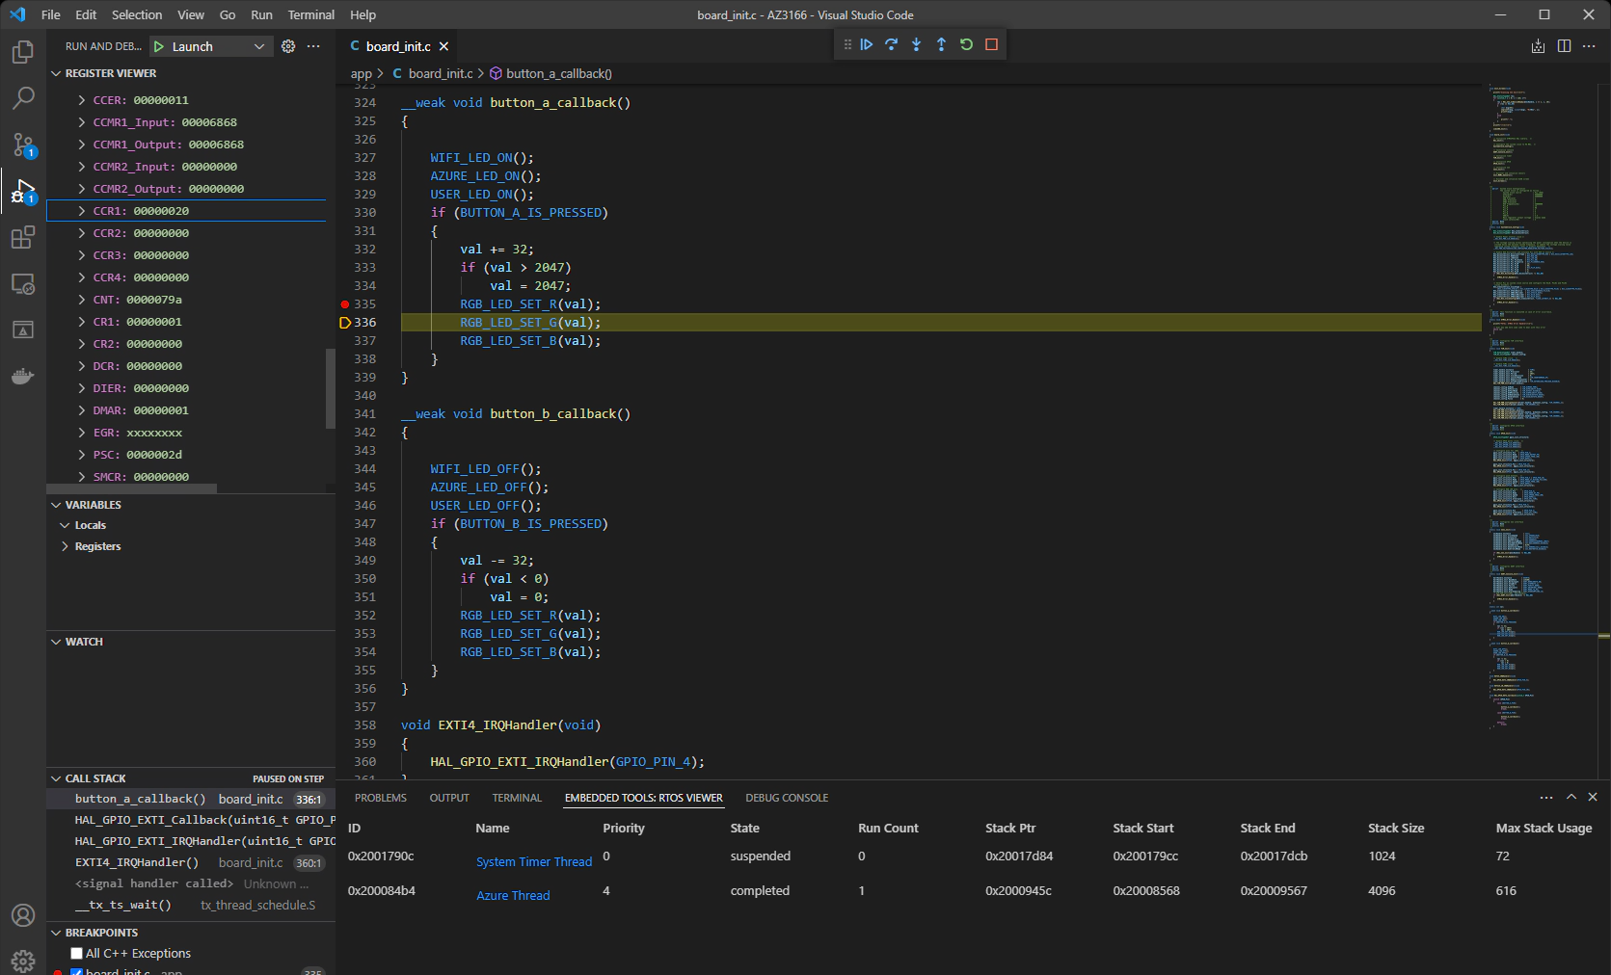Open the Remote Explorer view

(23, 283)
